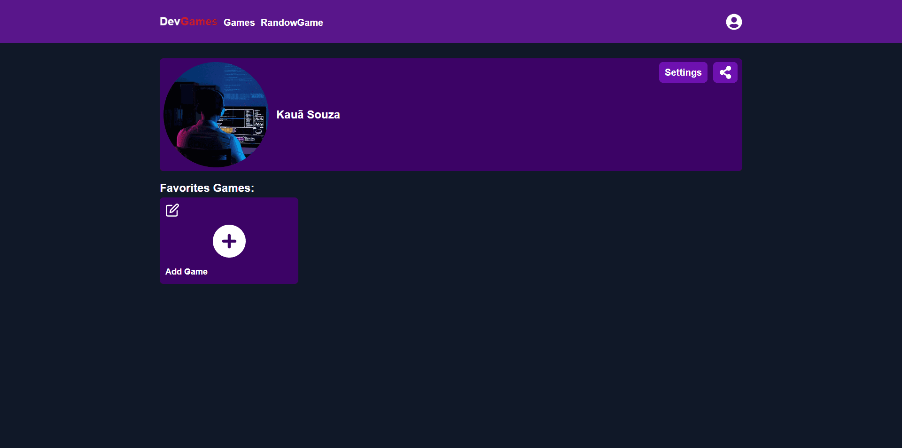Click the circular profile avatar photo
Viewport: 902px width, 448px height.
[216, 115]
